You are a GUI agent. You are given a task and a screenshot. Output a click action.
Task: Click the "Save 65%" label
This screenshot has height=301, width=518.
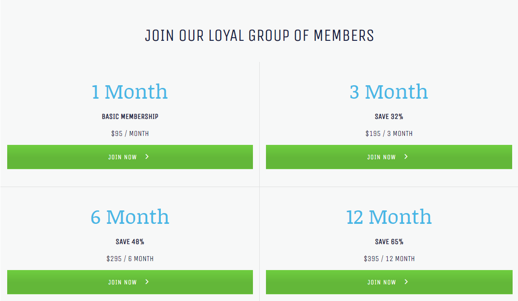[389, 242]
